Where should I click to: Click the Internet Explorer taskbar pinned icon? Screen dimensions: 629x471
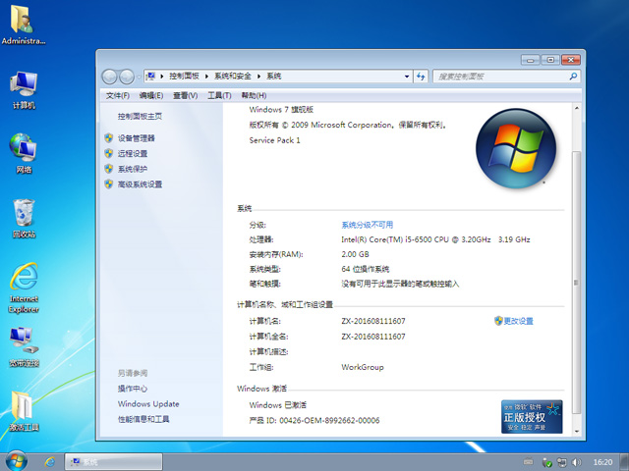click(x=47, y=461)
